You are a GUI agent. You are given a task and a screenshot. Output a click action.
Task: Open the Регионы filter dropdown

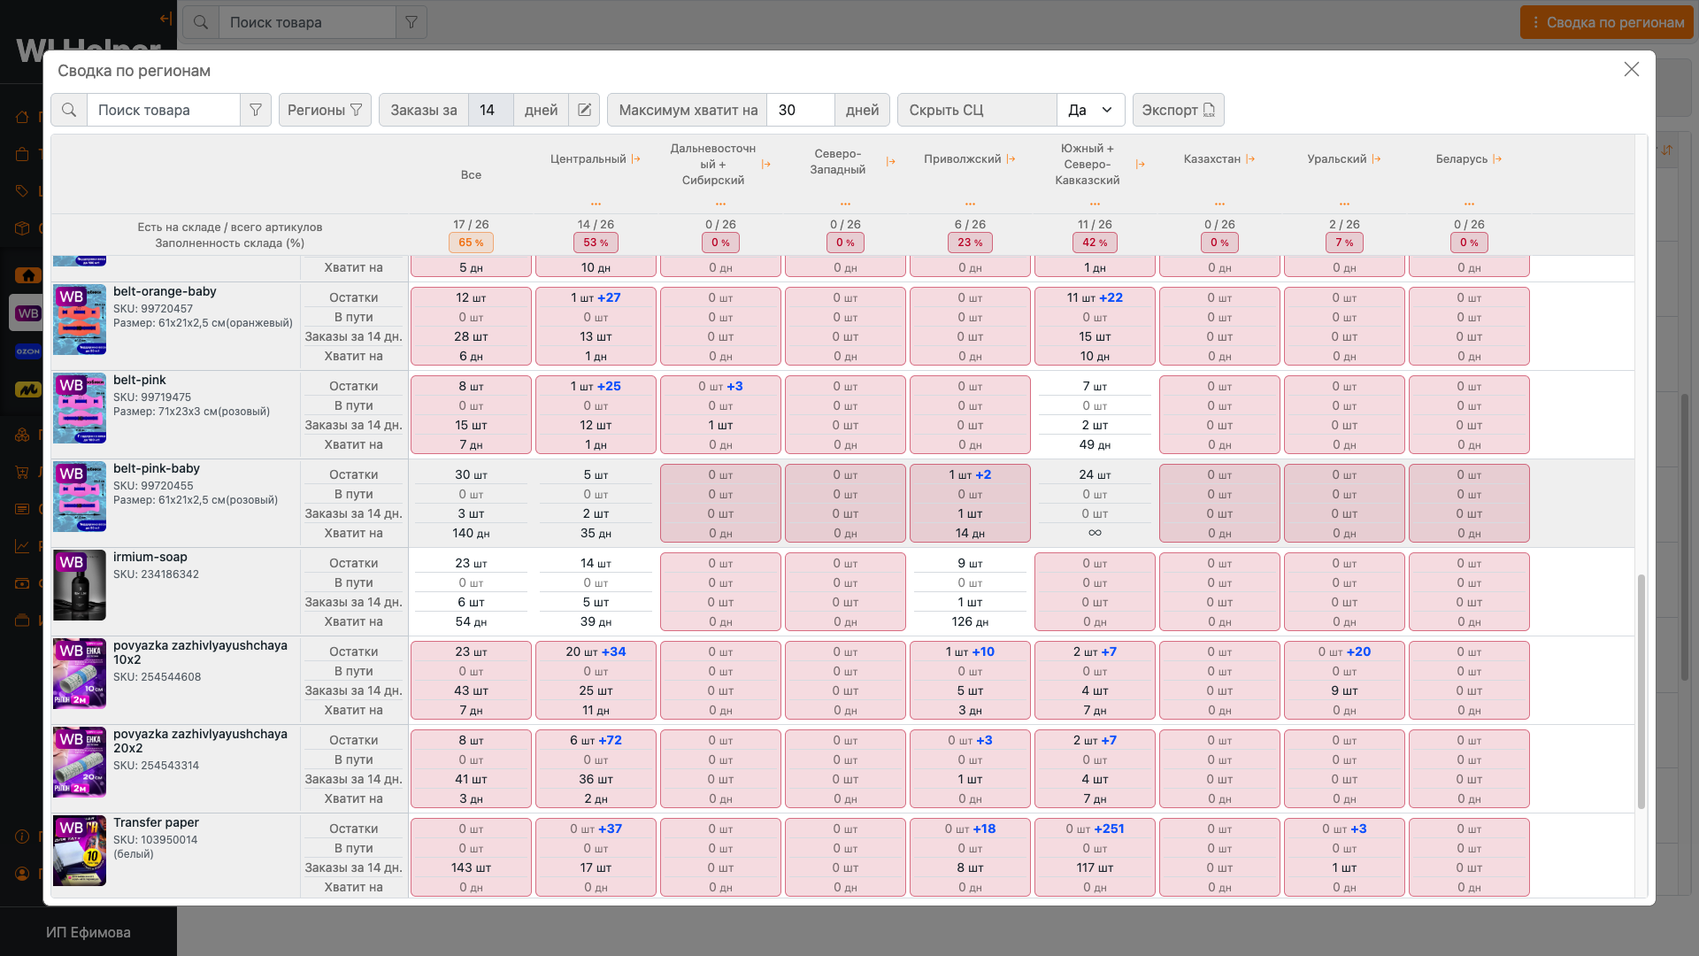[x=325, y=110]
